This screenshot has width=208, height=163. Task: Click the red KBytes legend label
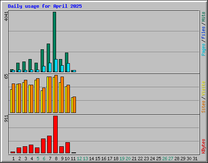(x=204, y=146)
